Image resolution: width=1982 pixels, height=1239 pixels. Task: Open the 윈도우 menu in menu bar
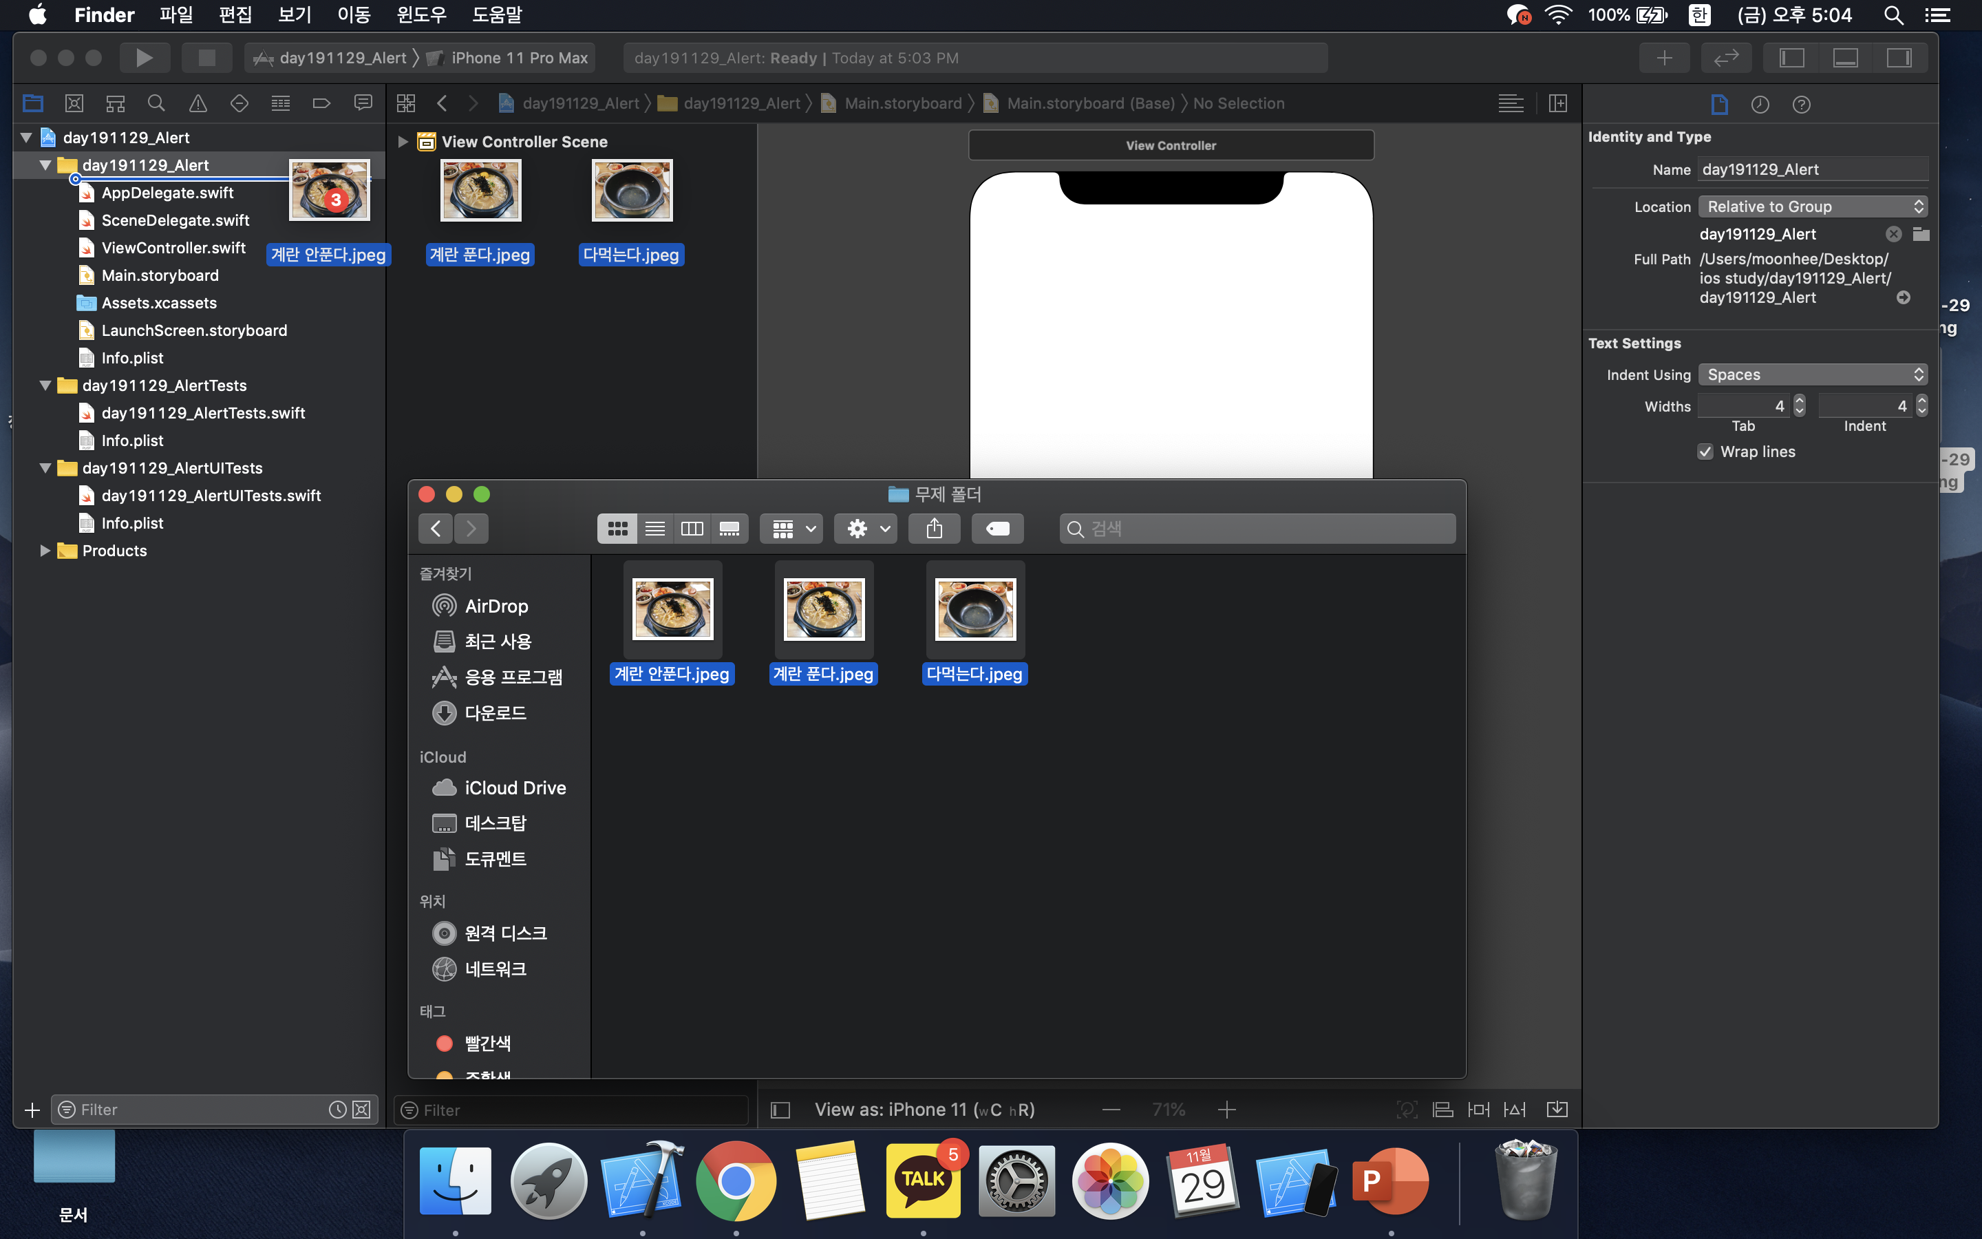420,14
